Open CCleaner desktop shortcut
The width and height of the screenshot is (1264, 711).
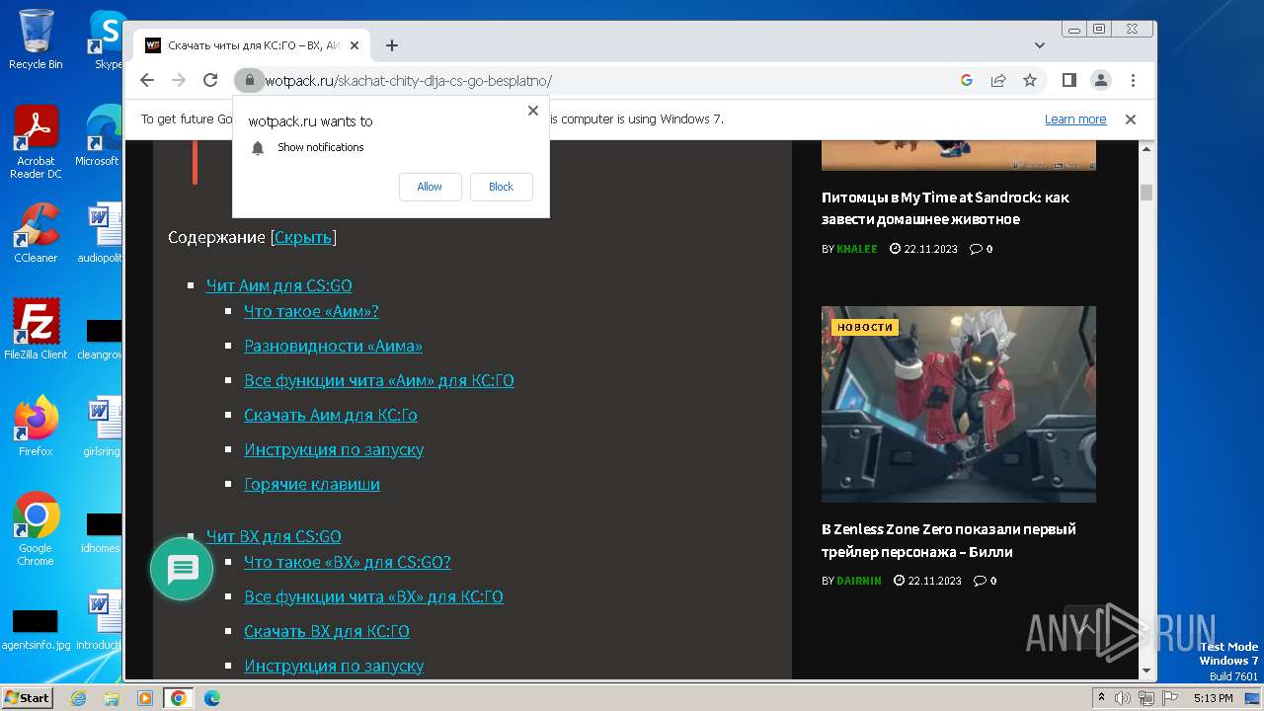point(36,233)
